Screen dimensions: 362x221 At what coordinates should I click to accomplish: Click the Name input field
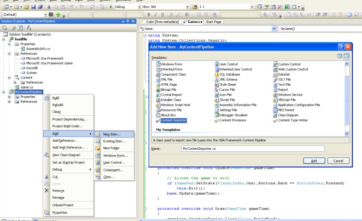pos(253,149)
